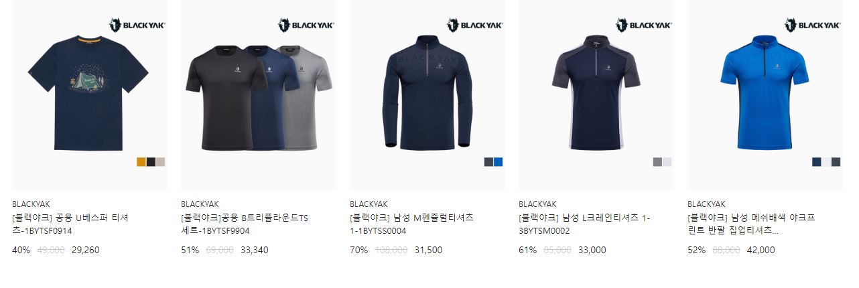
Task: Open the 공용 B트리플라운드TS 세트 product link
Action: [x=245, y=224]
